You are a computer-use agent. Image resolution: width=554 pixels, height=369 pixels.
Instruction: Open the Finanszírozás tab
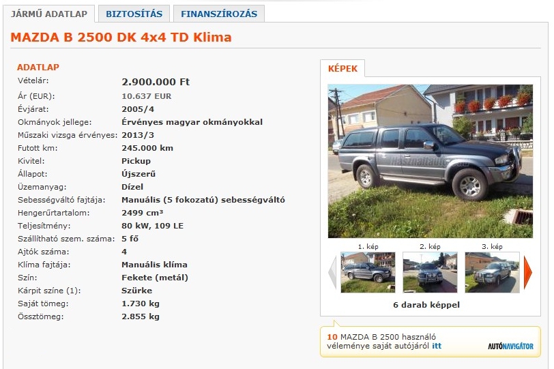(x=219, y=14)
